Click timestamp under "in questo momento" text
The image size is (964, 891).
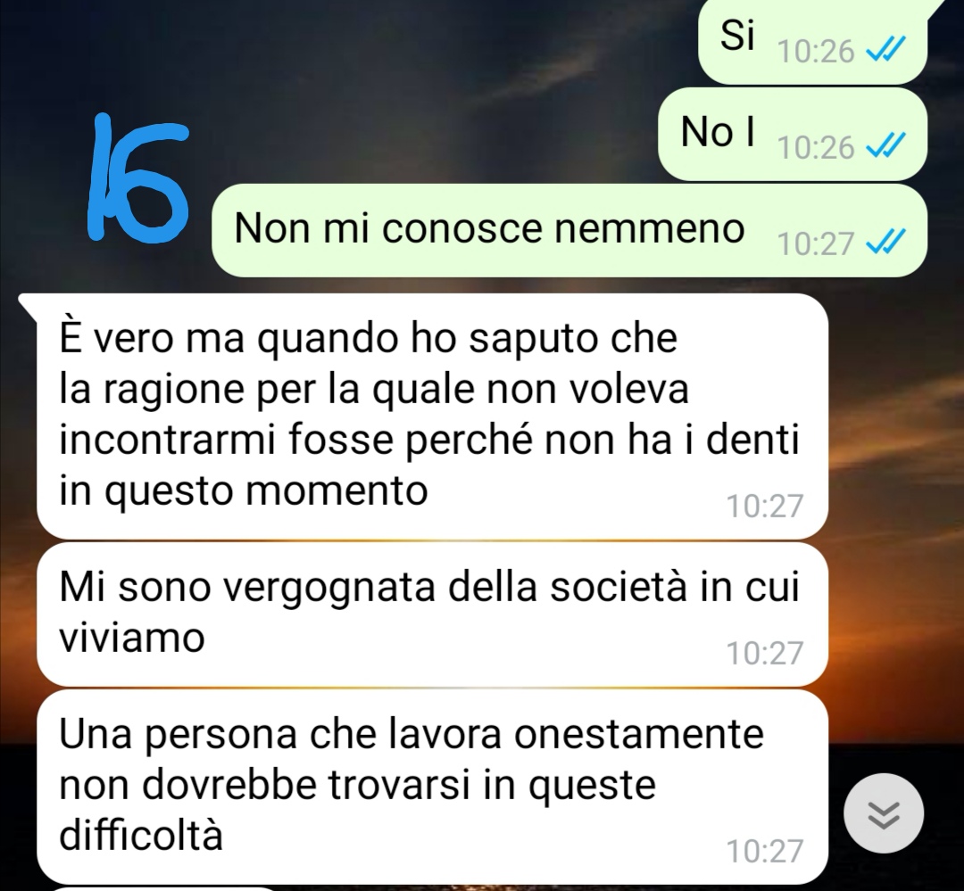pyautogui.click(x=765, y=507)
